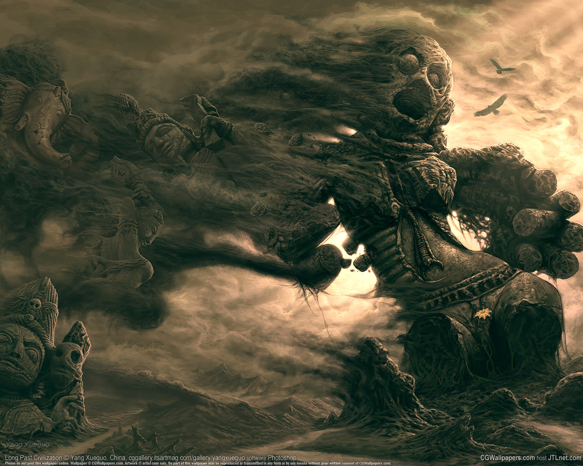Click the copyright notice fine print line

tap(196, 463)
